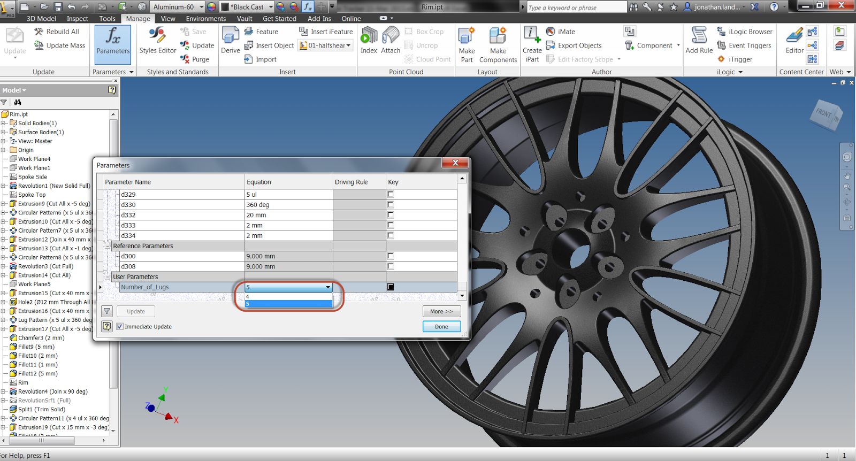
Task: Toggle the Key checkbox for d333
Action: pyautogui.click(x=391, y=225)
